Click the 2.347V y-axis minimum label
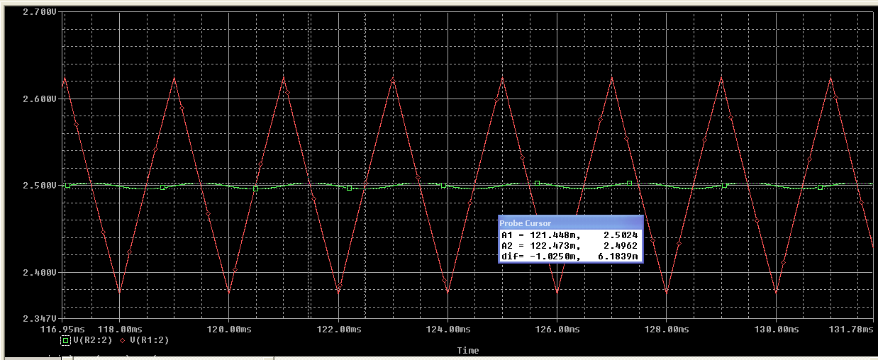Viewport: 878px width, 360px height. [38, 319]
